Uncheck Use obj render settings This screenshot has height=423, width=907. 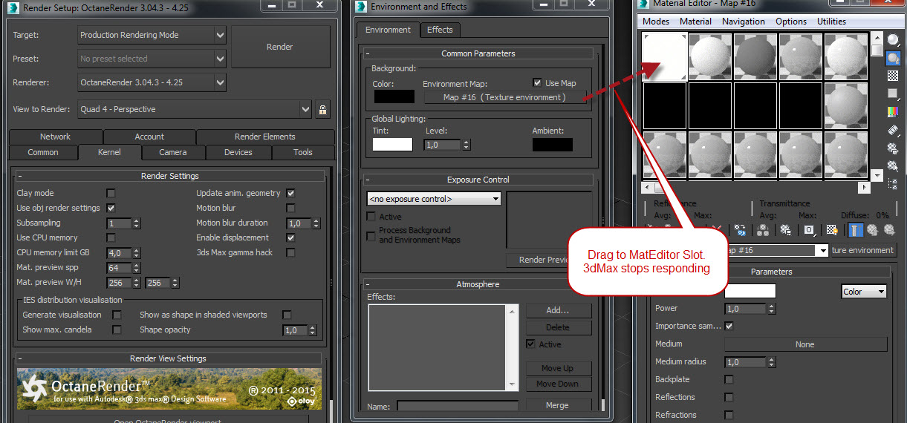(111, 208)
